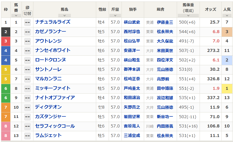The image size is (233, 142).
Task: Open jockey 横山和生 profile
Action: (x=132, y=60)
